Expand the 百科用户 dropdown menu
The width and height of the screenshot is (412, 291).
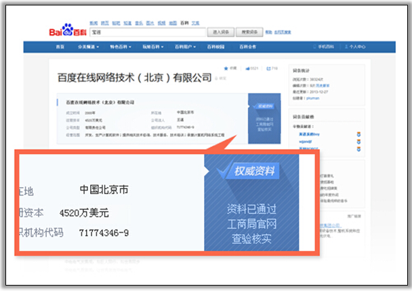(x=185, y=47)
